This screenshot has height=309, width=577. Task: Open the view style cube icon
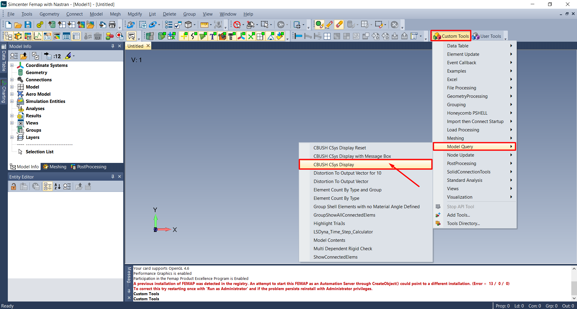coord(188,25)
